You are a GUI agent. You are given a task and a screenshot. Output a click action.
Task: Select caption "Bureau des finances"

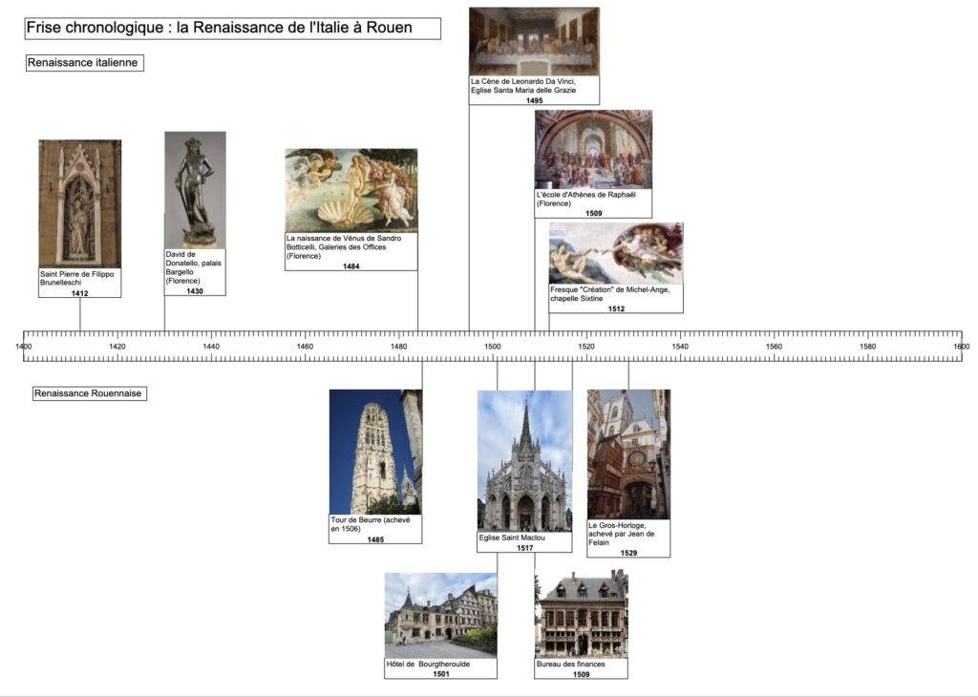(x=571, y=664)
